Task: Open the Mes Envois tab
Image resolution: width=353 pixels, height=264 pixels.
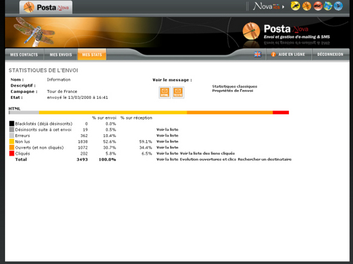Action: pyautogui.click(x=61, y=55)
